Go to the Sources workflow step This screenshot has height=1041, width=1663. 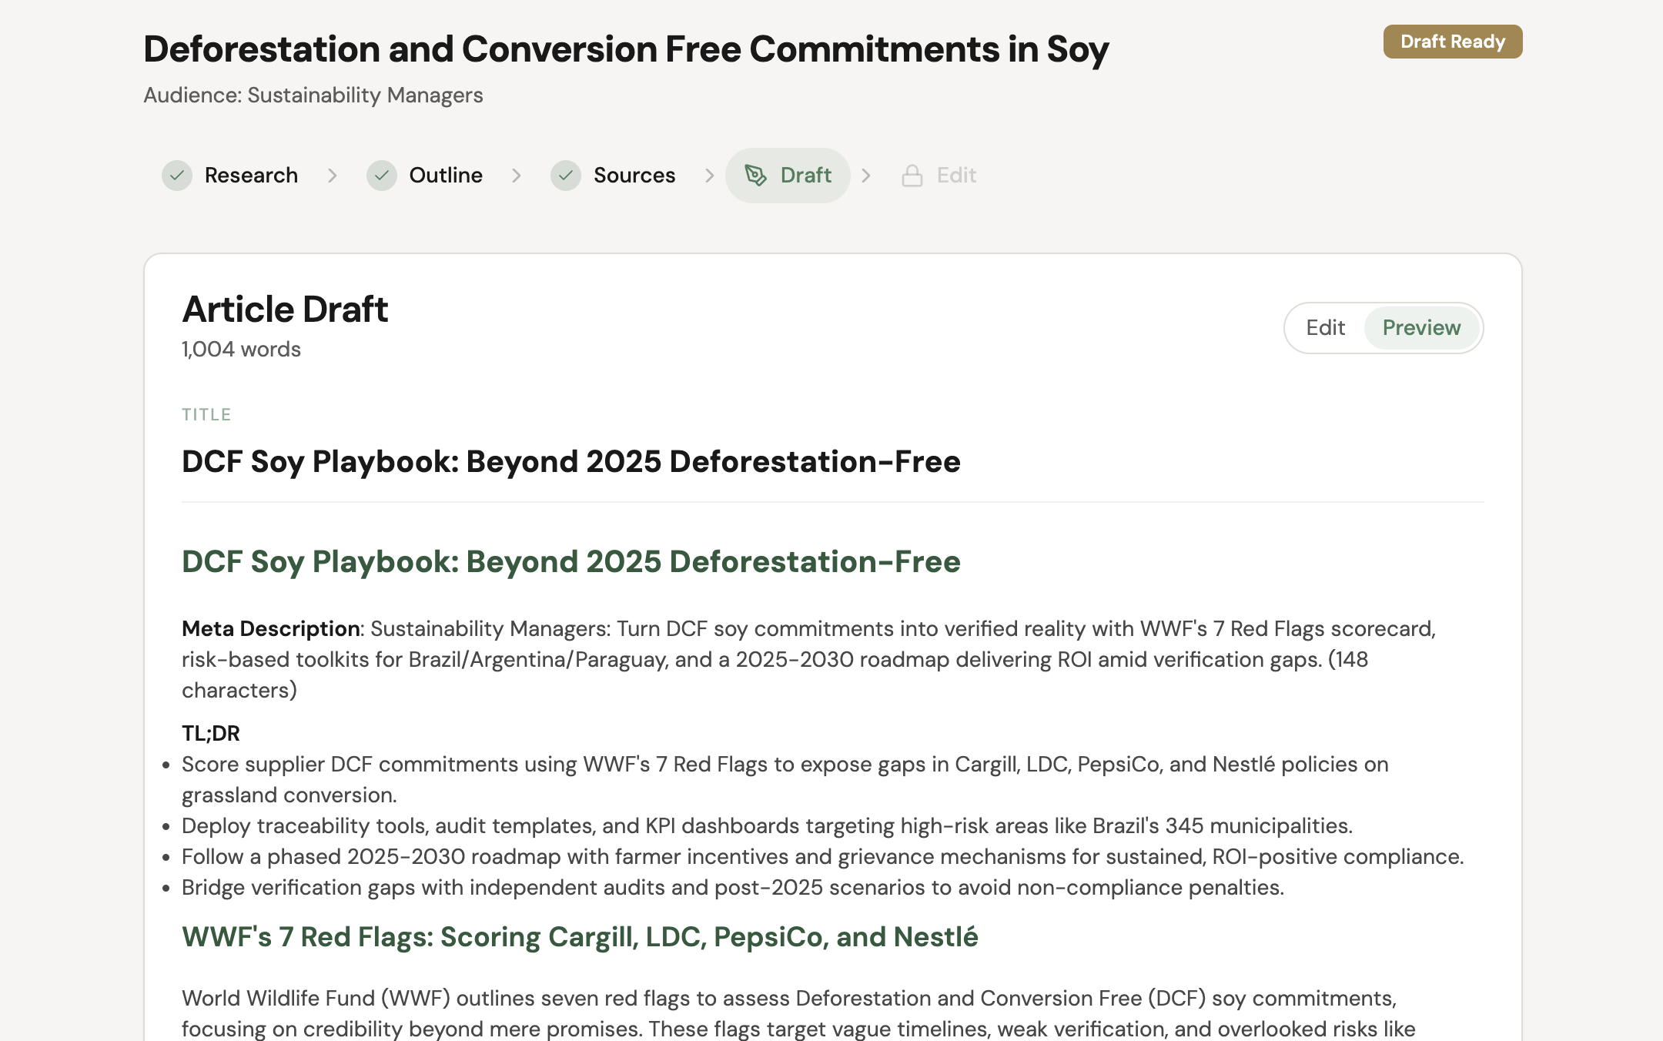tap(634, 176)
